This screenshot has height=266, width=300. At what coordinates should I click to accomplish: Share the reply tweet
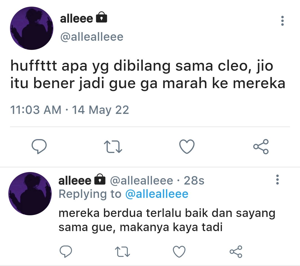pos(236,252)
